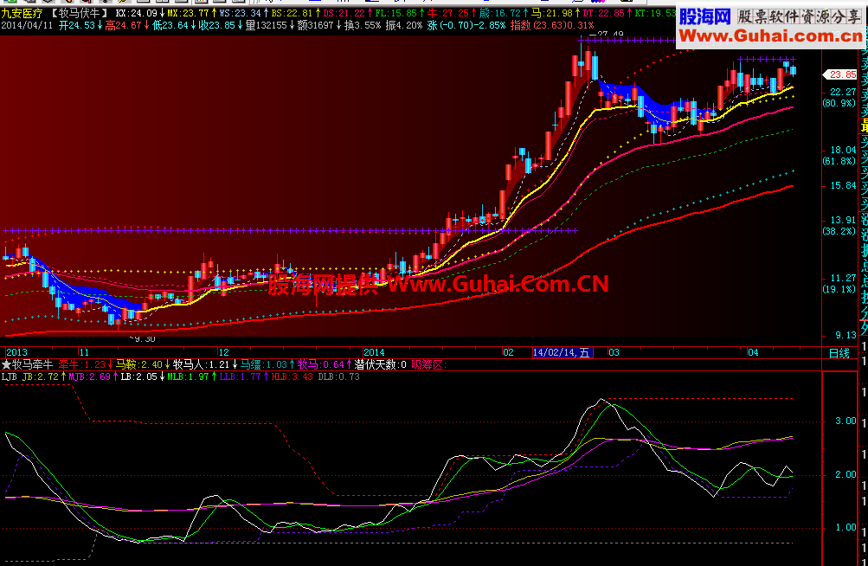Click the 牧马人:1.21 value
The width and height of the screenshot is (868, 566).
tap(202, 365)
